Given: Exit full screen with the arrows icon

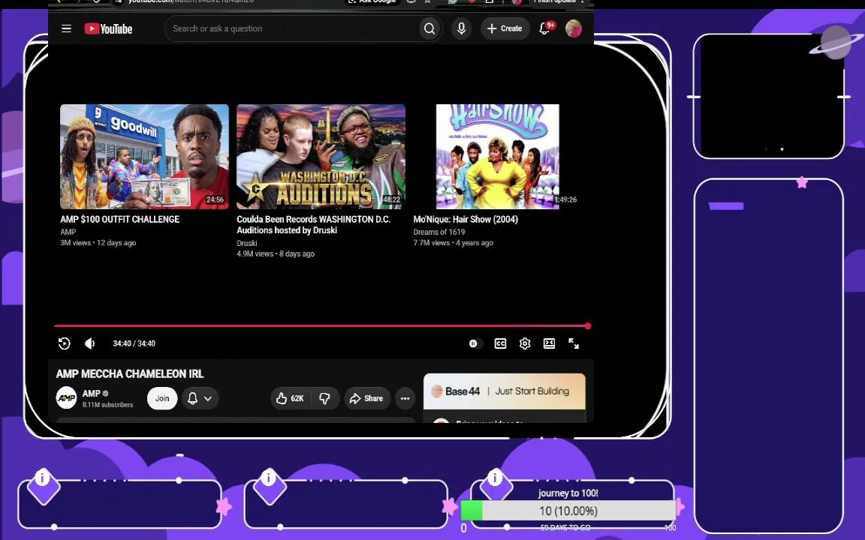Looking at the screenshot, I should [x=574, y=343].
